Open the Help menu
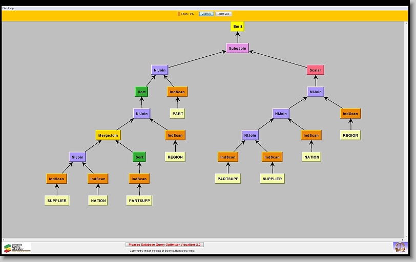416x262 pixels. click(x=11, y=8)
